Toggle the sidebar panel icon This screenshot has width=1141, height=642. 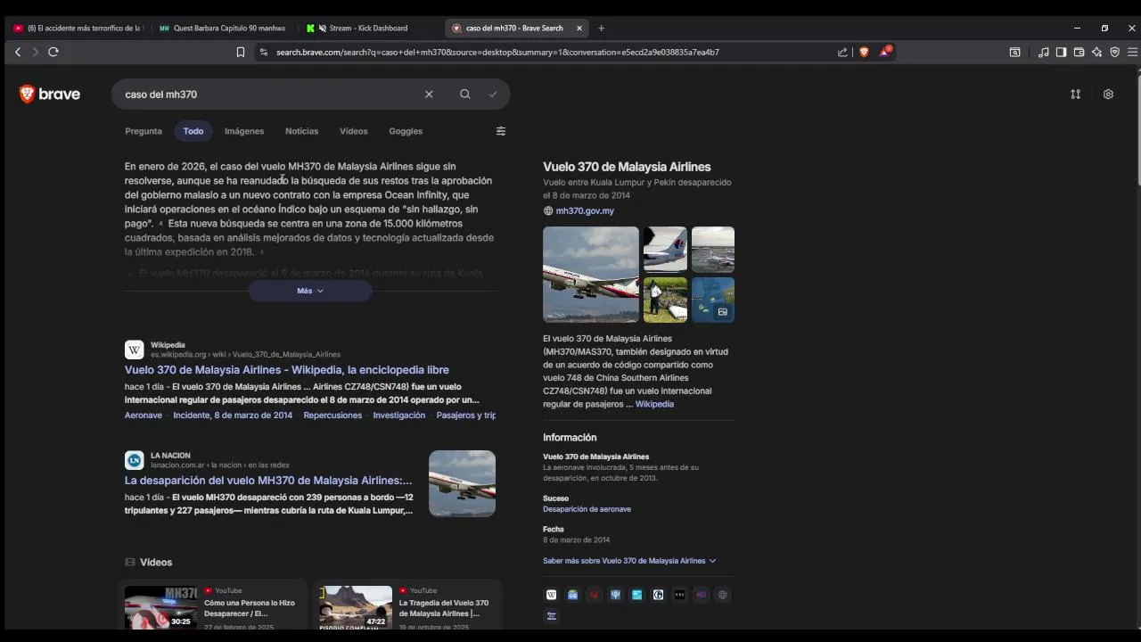tap(1061, 52)
